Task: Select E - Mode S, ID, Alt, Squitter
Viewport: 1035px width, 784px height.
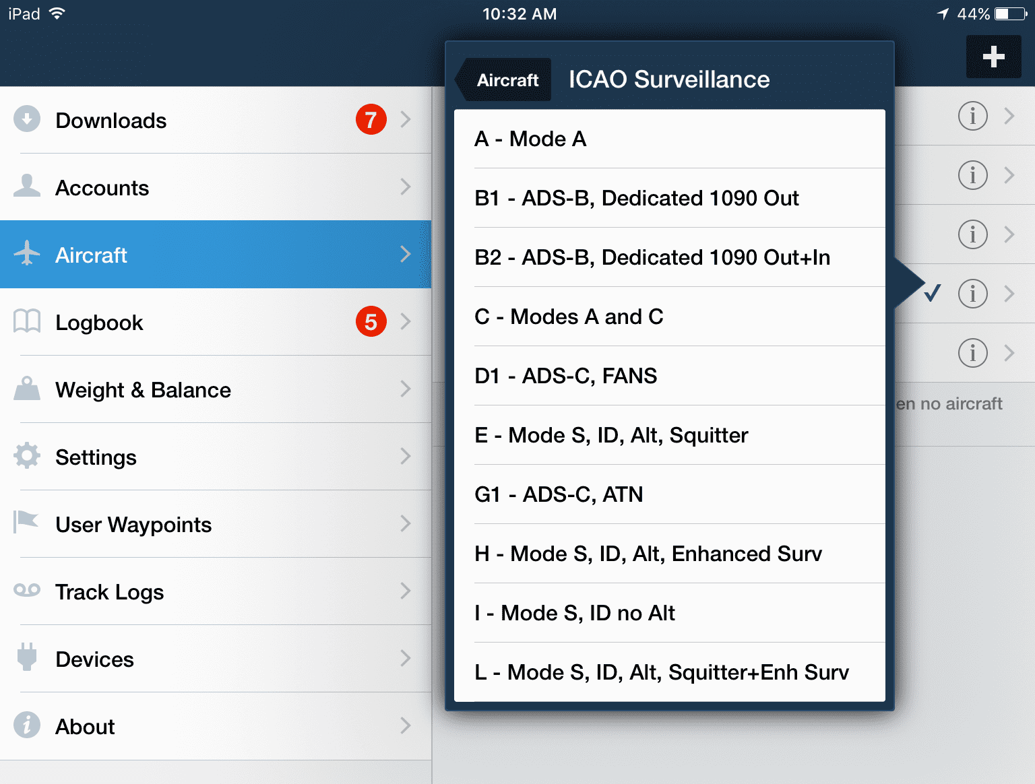Action: (669, 435)
